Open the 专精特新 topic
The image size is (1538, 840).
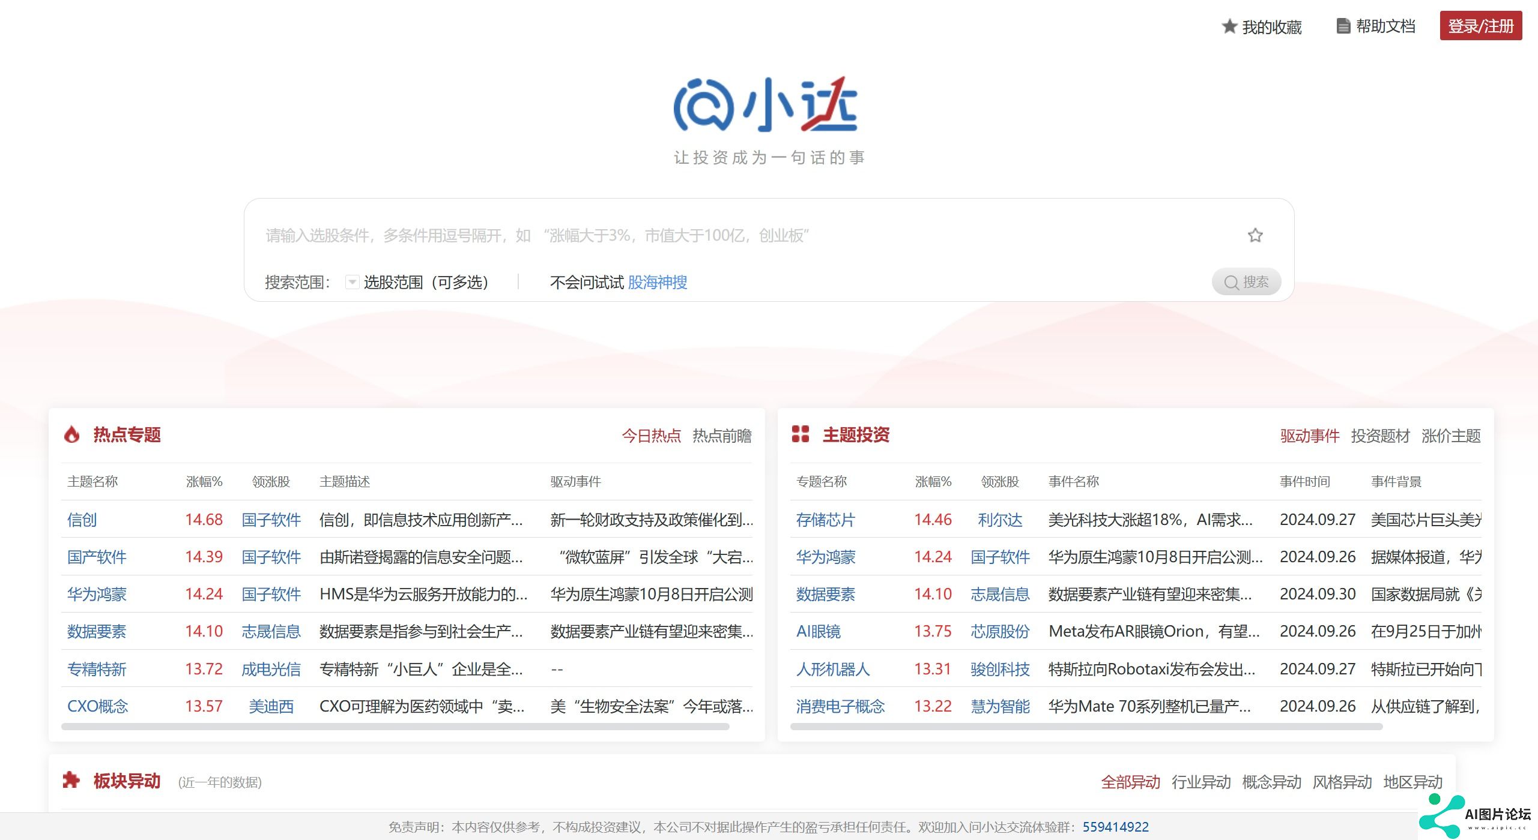pyautogui.click(x=97, y=669)
